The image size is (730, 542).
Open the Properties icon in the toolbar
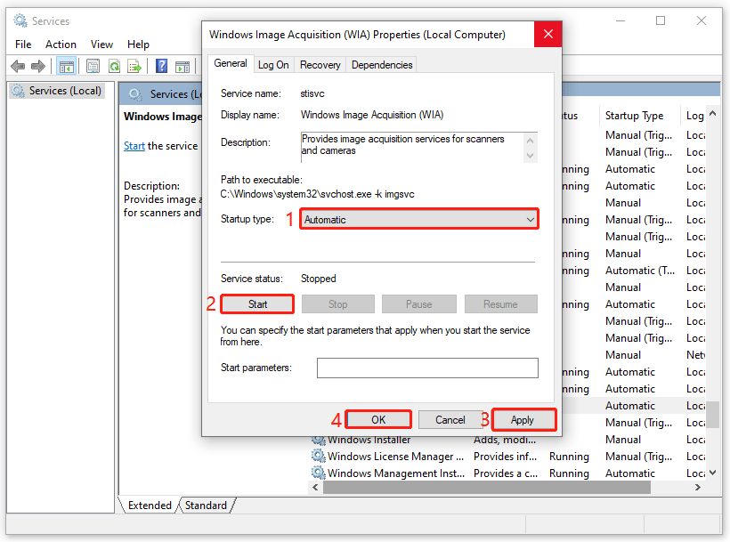[93, 66]
